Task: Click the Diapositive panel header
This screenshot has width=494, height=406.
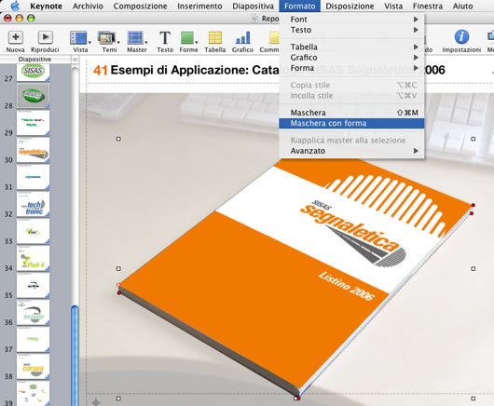Action: coord(34,60)
